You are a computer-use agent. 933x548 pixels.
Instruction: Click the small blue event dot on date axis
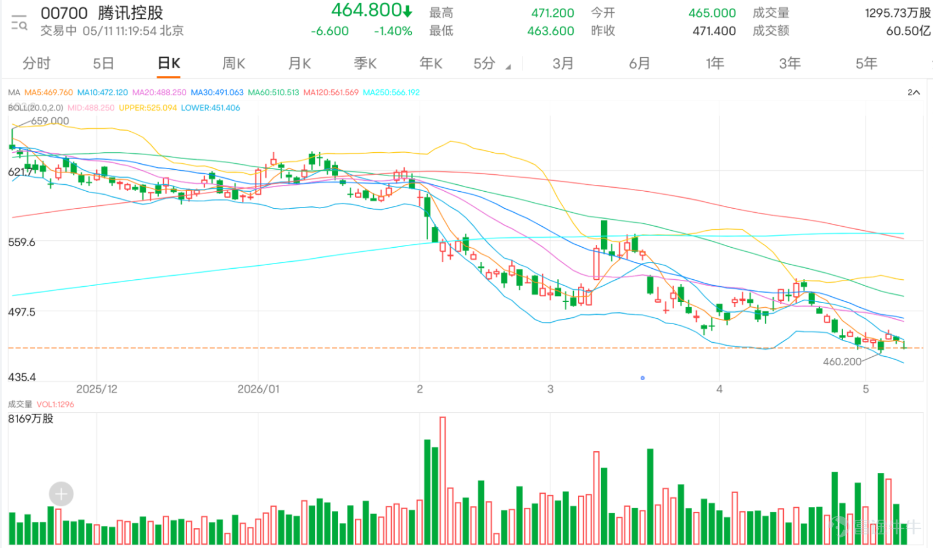coord(643,378)
